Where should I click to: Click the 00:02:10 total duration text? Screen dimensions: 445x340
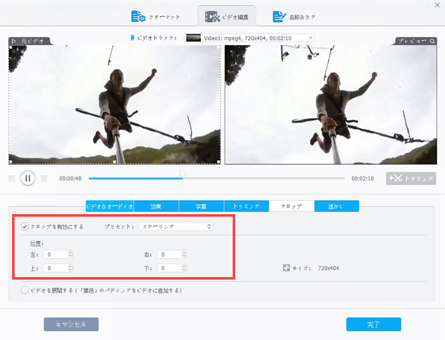362,179
